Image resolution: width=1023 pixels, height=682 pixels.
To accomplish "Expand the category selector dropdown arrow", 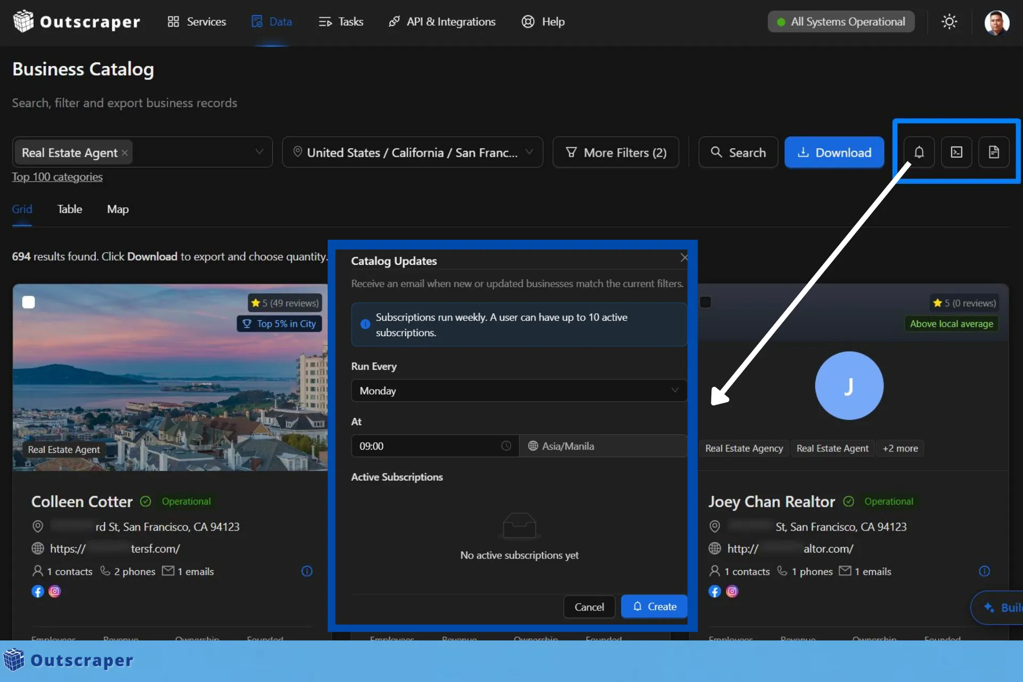I will click(259, 152).
